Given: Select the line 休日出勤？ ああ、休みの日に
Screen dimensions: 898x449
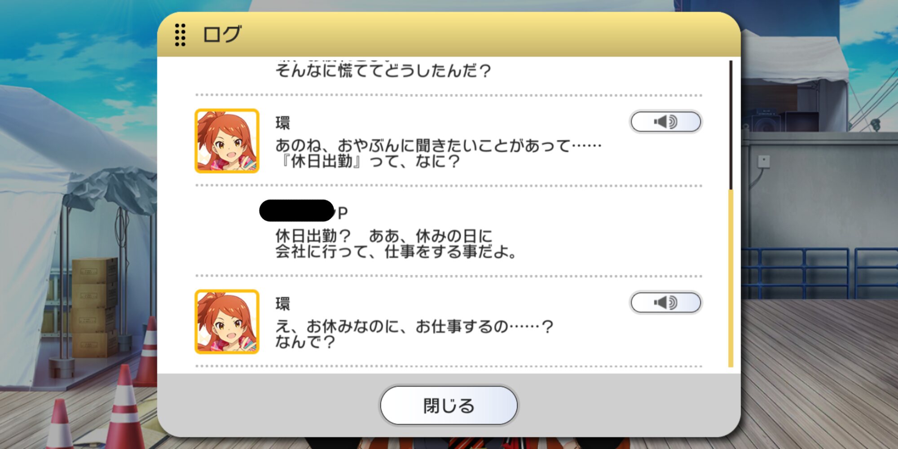Looking at the screenshot, I should (384, 236).
